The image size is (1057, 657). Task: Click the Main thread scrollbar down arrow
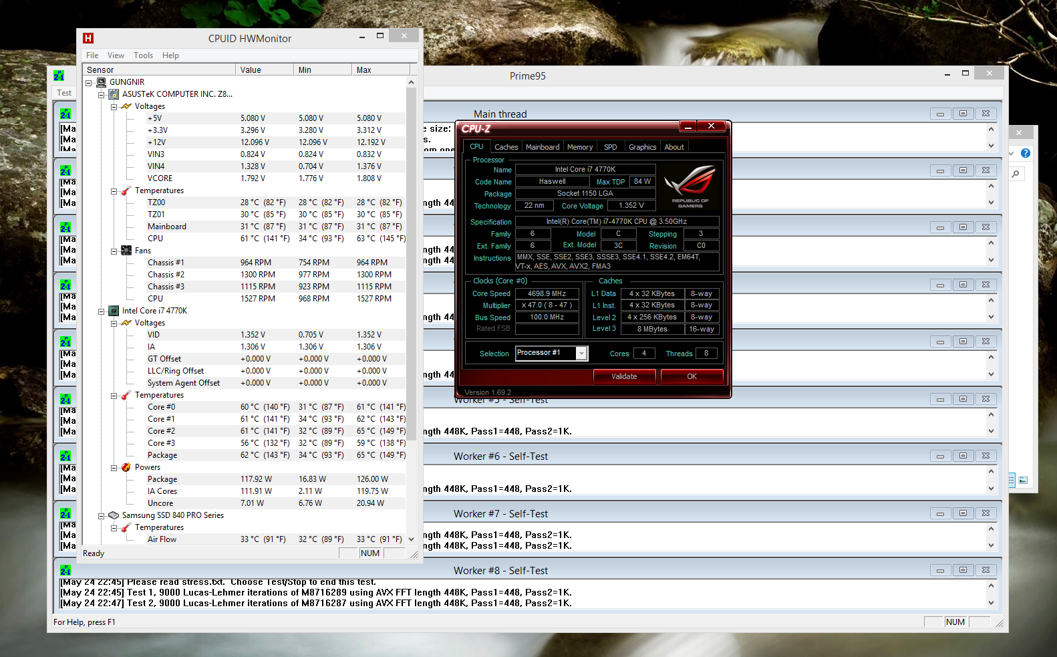pyautogui.click(x=991, y=146)
